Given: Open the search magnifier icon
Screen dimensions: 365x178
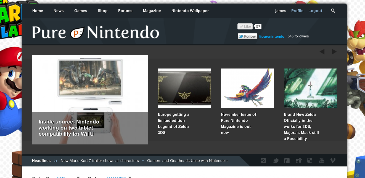Looking at the screenshot, I should click(333, 11).
